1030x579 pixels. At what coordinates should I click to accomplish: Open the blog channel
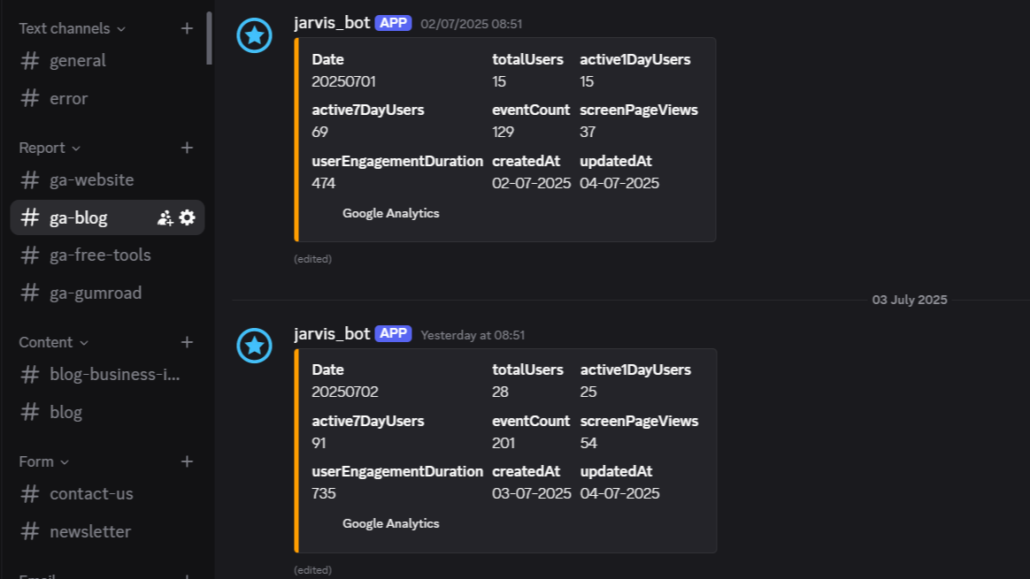coord(107,412)
